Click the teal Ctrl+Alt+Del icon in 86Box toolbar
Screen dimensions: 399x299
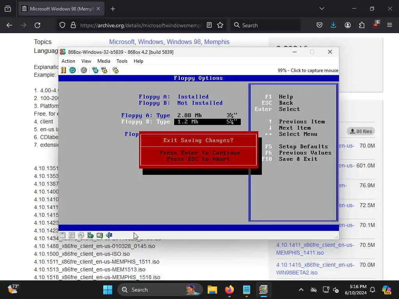coord(95,70)
